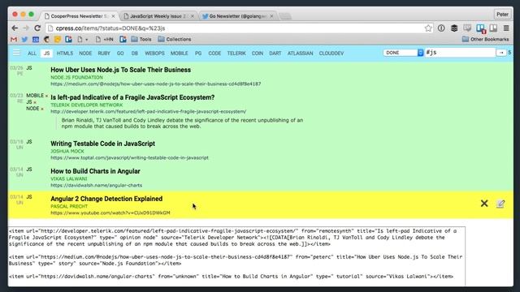The width and height of the screenshot is (520, 292).
Task: Select the DB category filter
Action: tap(134, 54)
